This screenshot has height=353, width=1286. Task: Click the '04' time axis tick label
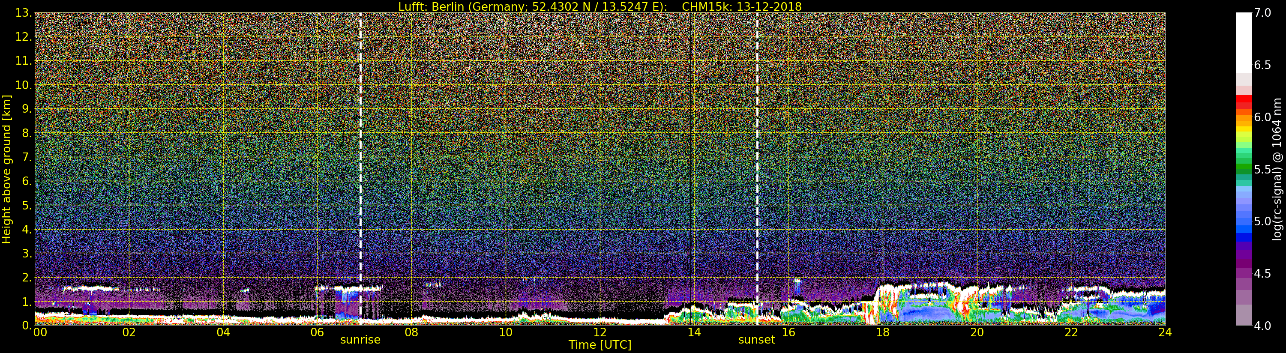pyautogui.click(x=223, y=332)
